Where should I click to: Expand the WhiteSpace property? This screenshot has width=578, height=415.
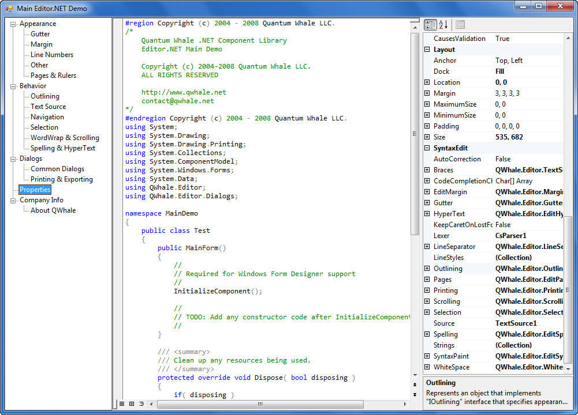point(427,367)
